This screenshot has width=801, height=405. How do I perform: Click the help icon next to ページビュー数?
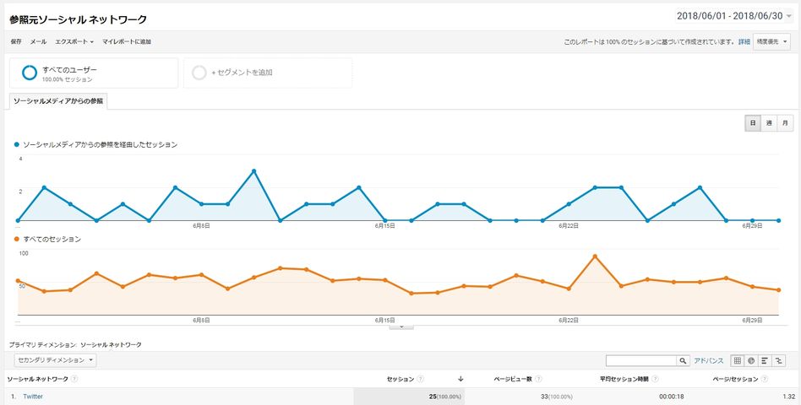[538, 379]
